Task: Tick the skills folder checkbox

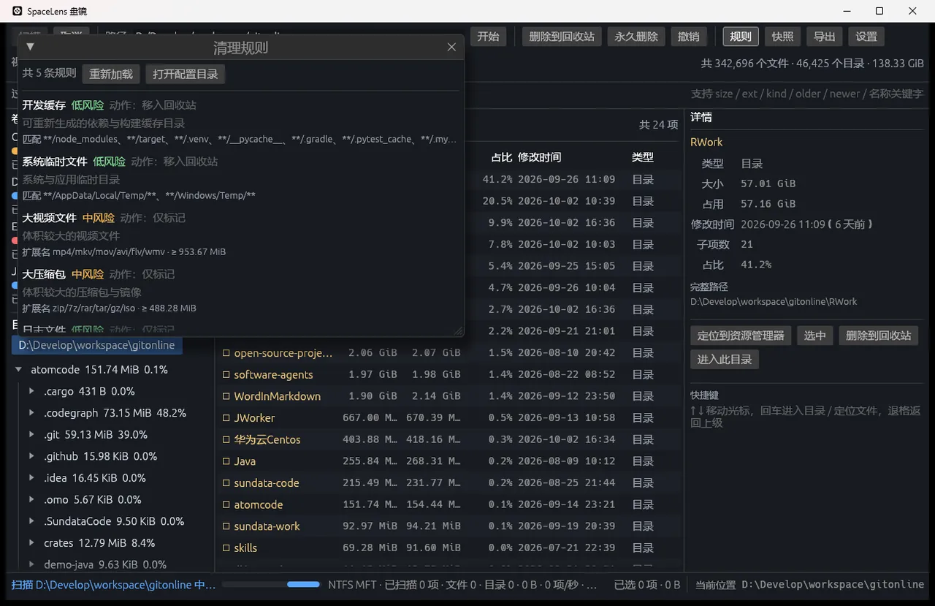Action: (226, 548)
